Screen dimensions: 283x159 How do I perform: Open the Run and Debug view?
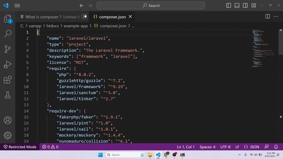click(8, 64)
